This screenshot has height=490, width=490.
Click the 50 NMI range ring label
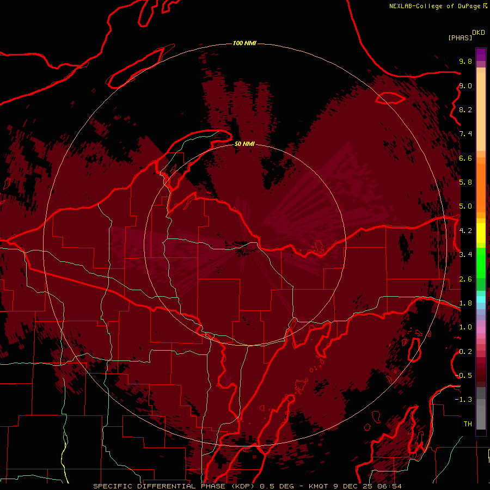pyautogui.click(x=244, y=144)
